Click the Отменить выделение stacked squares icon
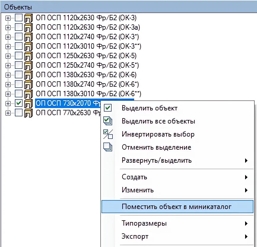This screenshot has height=247, width=257. (108, 147)
